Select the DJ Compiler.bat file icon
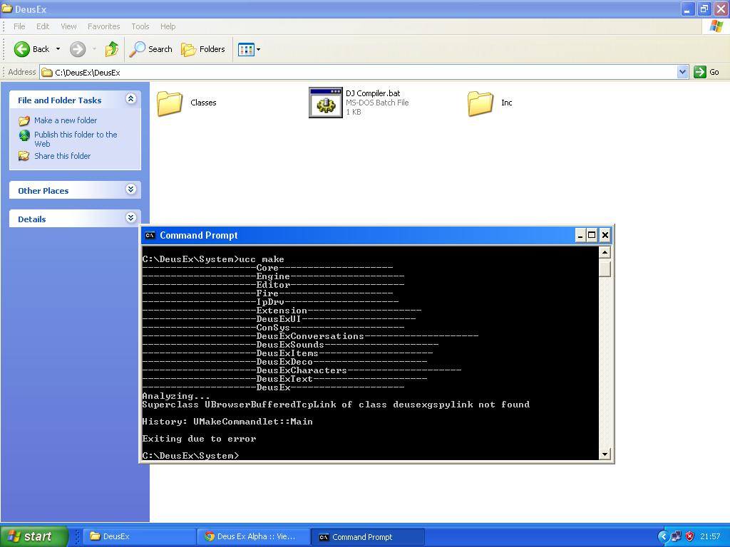 [325, 103]
